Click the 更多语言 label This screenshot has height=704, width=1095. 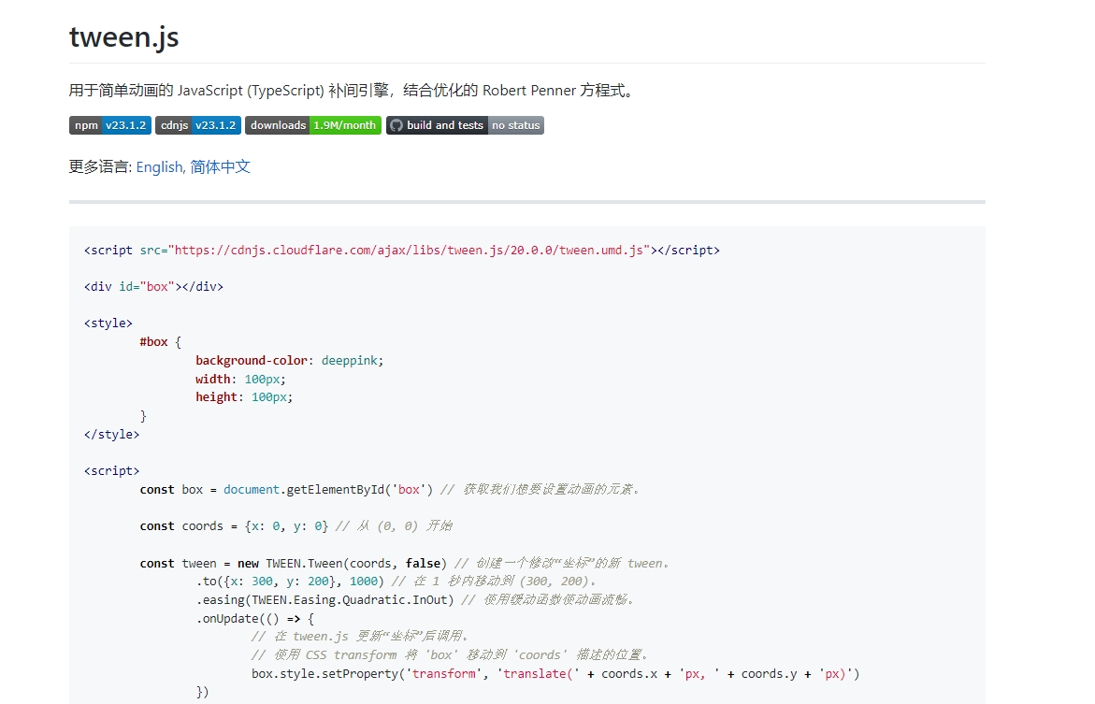click(x=101, y=167)
